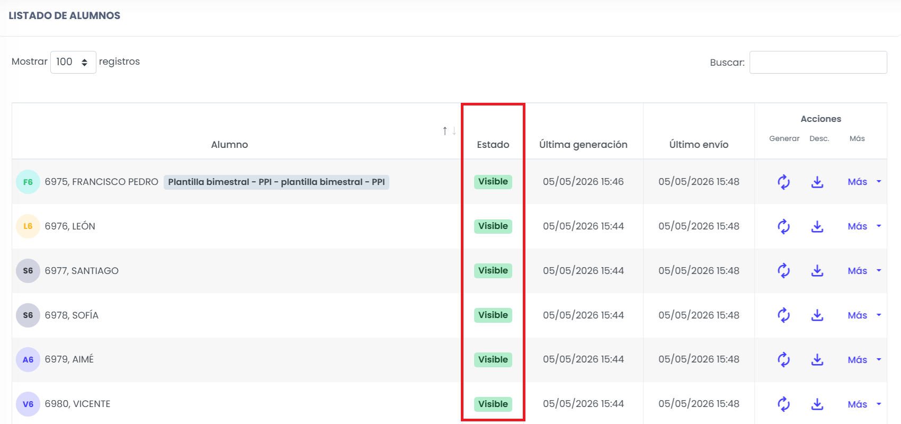Regenerate report for 6975, FRANCISCO PEDRO
The height and width of the screenshot is (424, 901).
pos(783,182)
